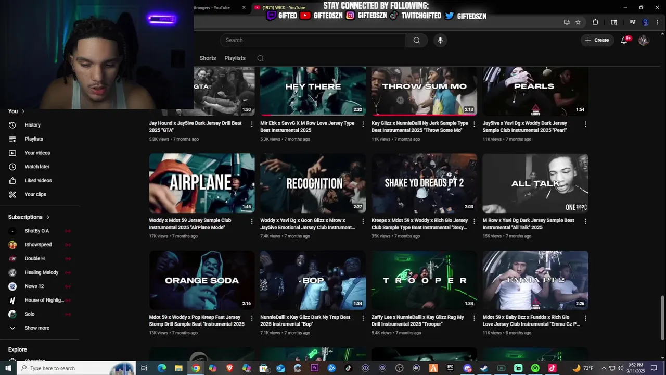This screenshot has height=375, width=666.
Task: Open Spotify from the taskbar
Action: (535, 368)
